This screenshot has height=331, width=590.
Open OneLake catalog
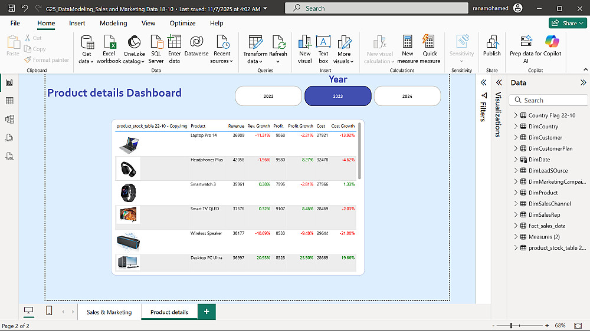click(x=134, y=49)
